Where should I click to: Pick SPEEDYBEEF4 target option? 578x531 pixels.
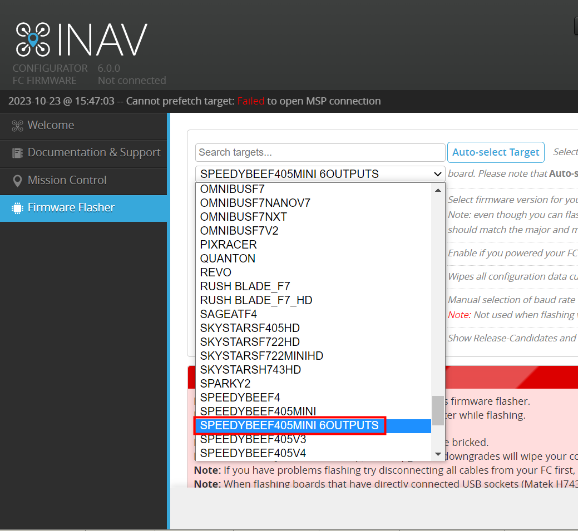[314, 398]
